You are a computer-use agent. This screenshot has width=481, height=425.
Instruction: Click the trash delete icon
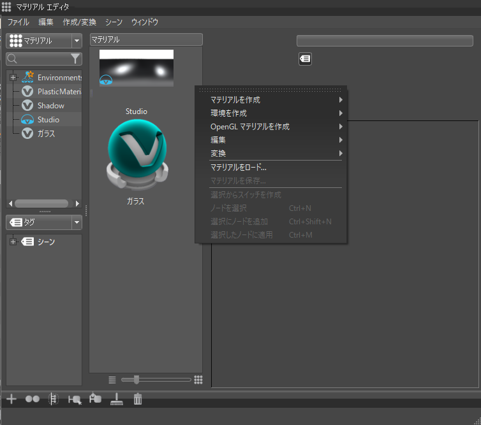(138, 399)
